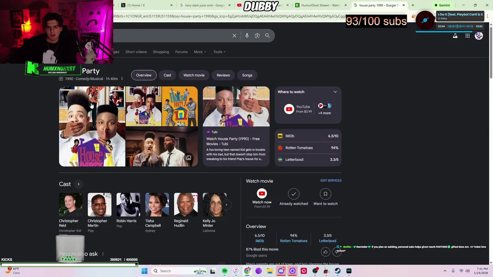The width and height of the screenshot is (493, 277).
Task: Open the Google apps grid
Action: (468, 36)
